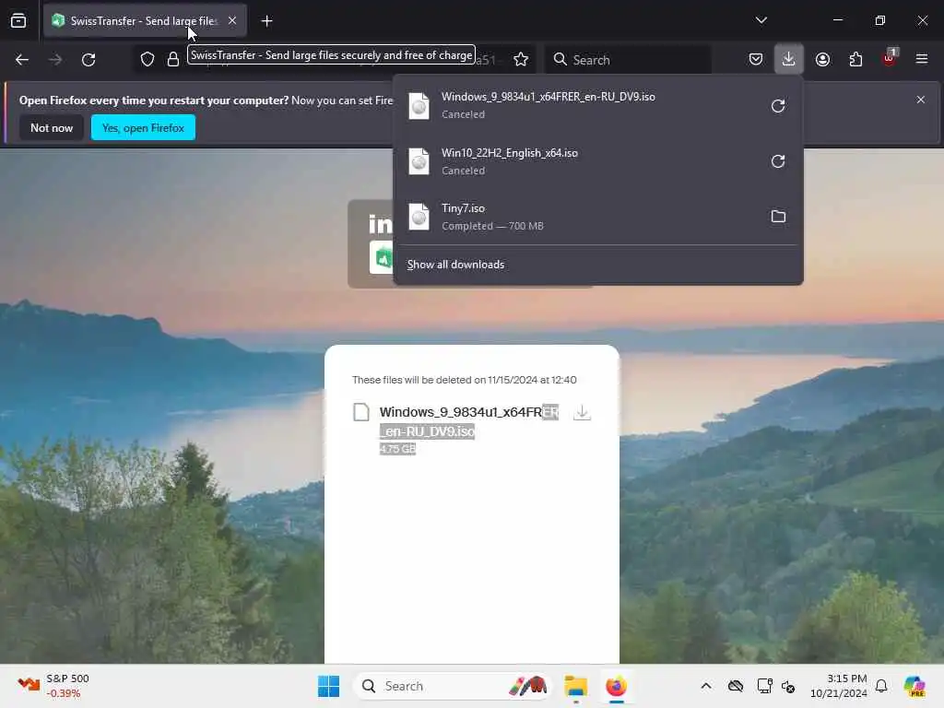
Task: Open the Windows Start menu
Action: point(329,686)
